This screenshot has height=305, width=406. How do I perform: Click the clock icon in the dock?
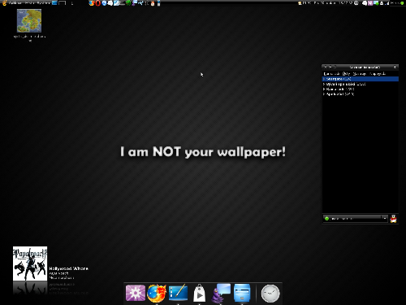pos(270,294)
